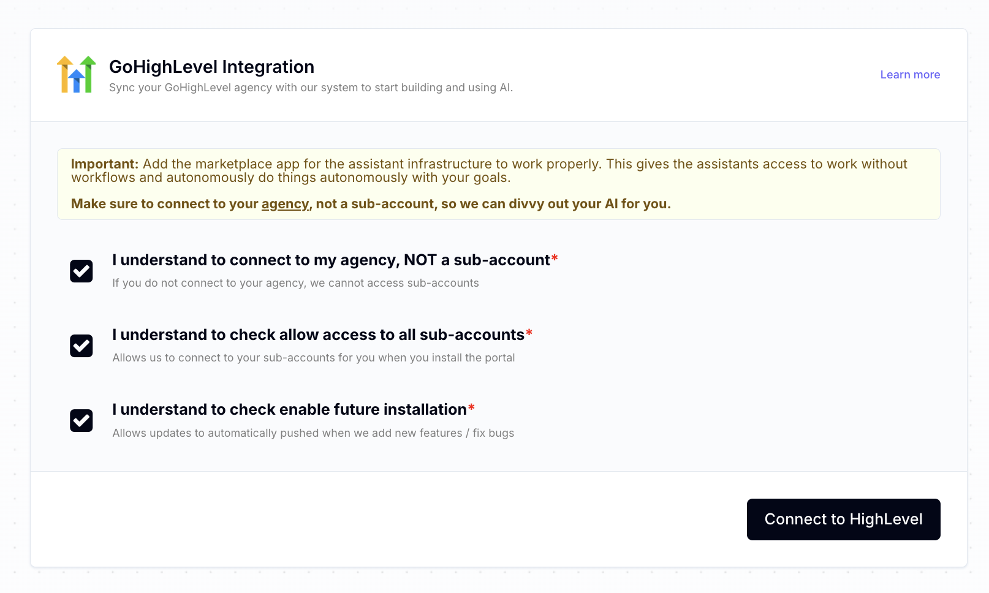Viewport: 989px width, 593px height.
Task: Click the red asterisk after 'NOT a sub-account'
Action: pyautogui.click(x=555, y=259)
